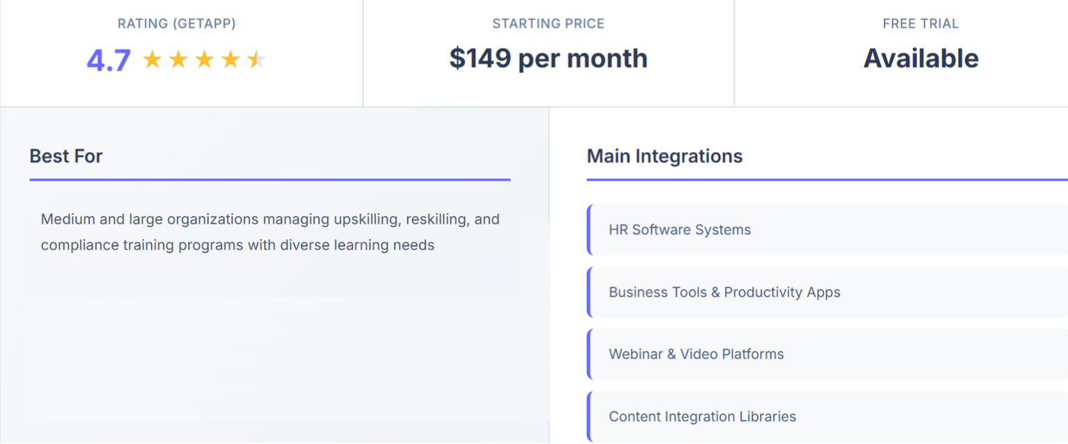Click the purple accent bar beside HR Software Systems
Screen dimensions: 1068x444
(589, 230)
